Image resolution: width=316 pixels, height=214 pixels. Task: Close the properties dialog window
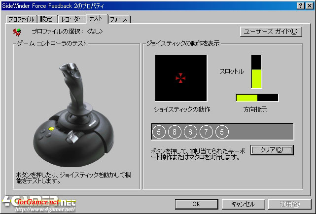[x=310, y=5]
